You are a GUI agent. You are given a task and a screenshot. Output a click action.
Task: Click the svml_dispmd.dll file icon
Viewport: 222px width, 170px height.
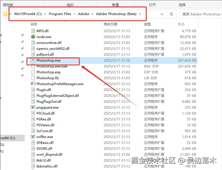coord(33,154)
